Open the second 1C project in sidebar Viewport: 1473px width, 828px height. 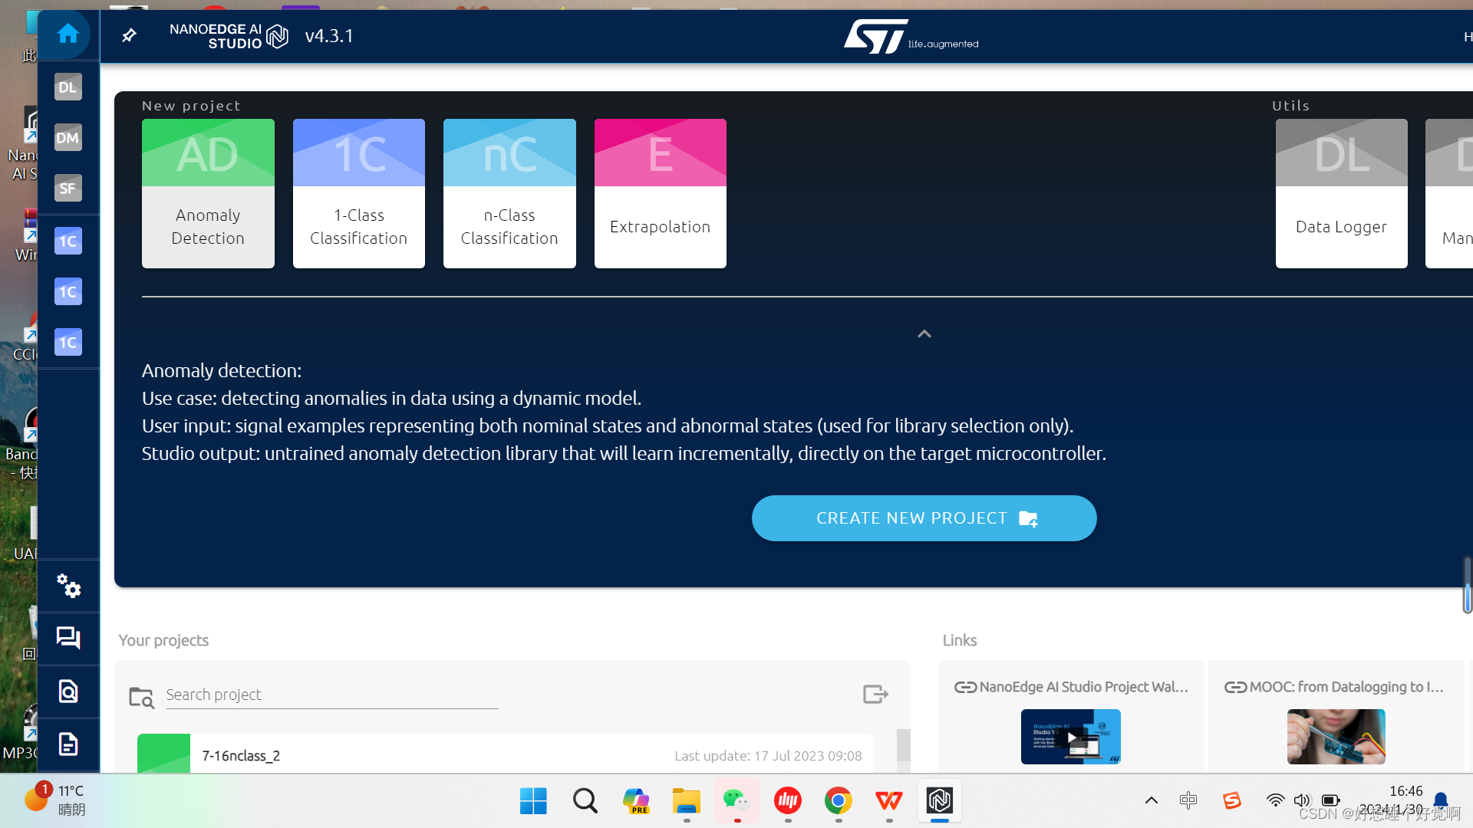(x=68, y=292)
